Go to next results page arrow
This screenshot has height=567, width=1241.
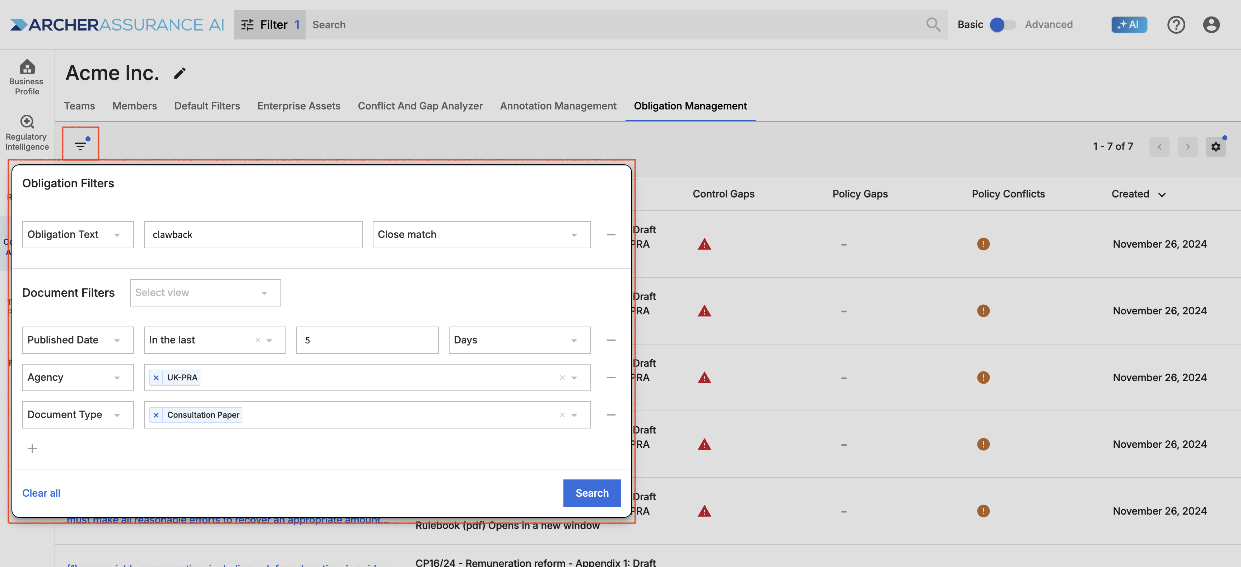1187,146
